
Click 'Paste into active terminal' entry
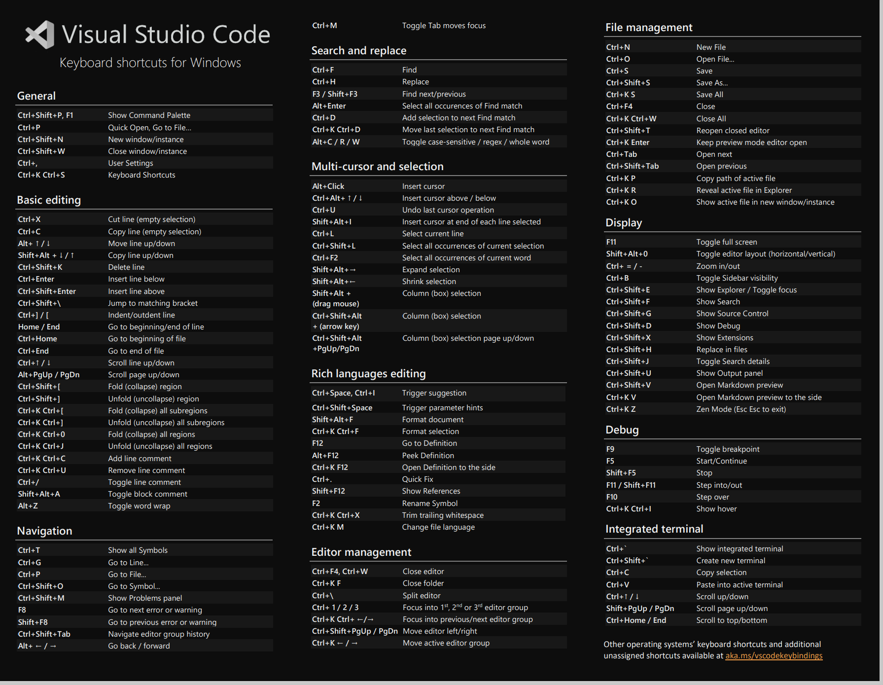(740, 585)
